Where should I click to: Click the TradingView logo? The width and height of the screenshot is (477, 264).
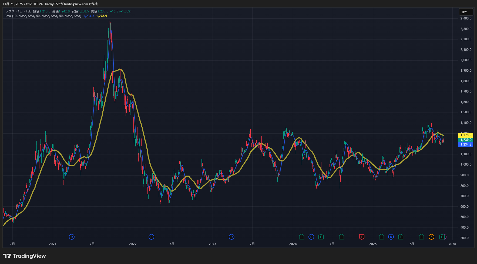coord(25,256)
